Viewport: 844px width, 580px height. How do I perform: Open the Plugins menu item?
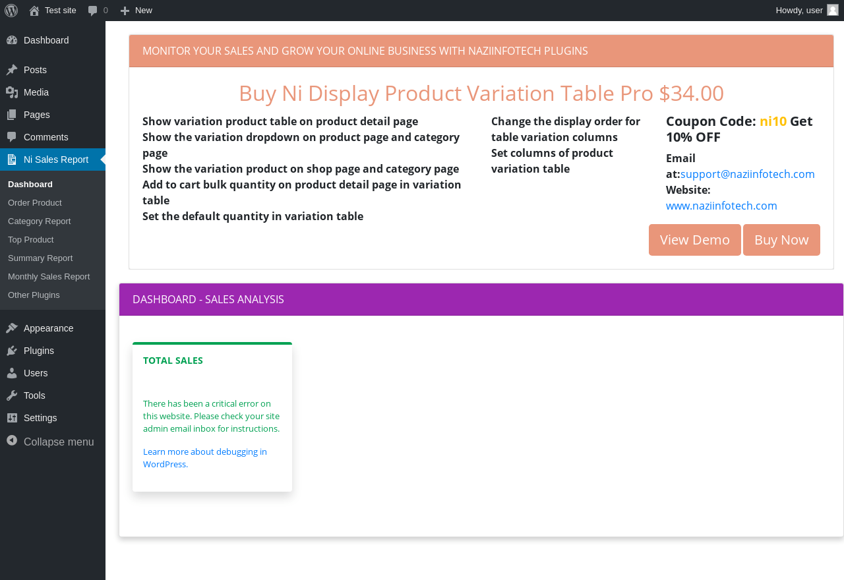(53, 351)
